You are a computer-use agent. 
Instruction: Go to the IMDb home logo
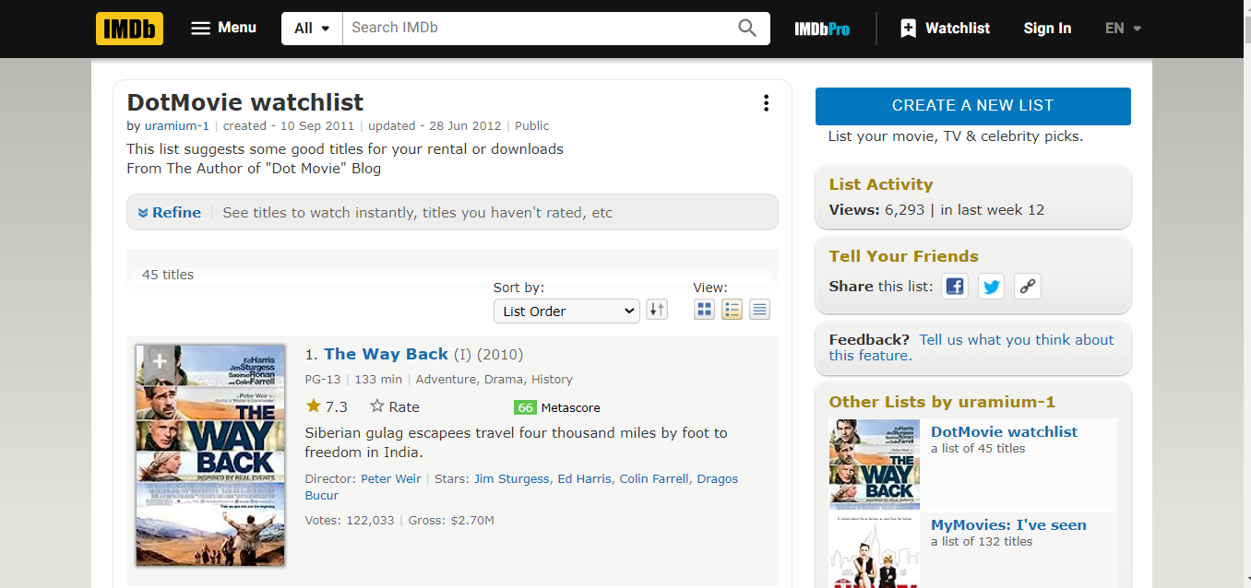coord(129,29)
